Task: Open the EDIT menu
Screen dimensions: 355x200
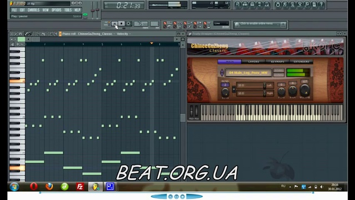Action: 22,10
